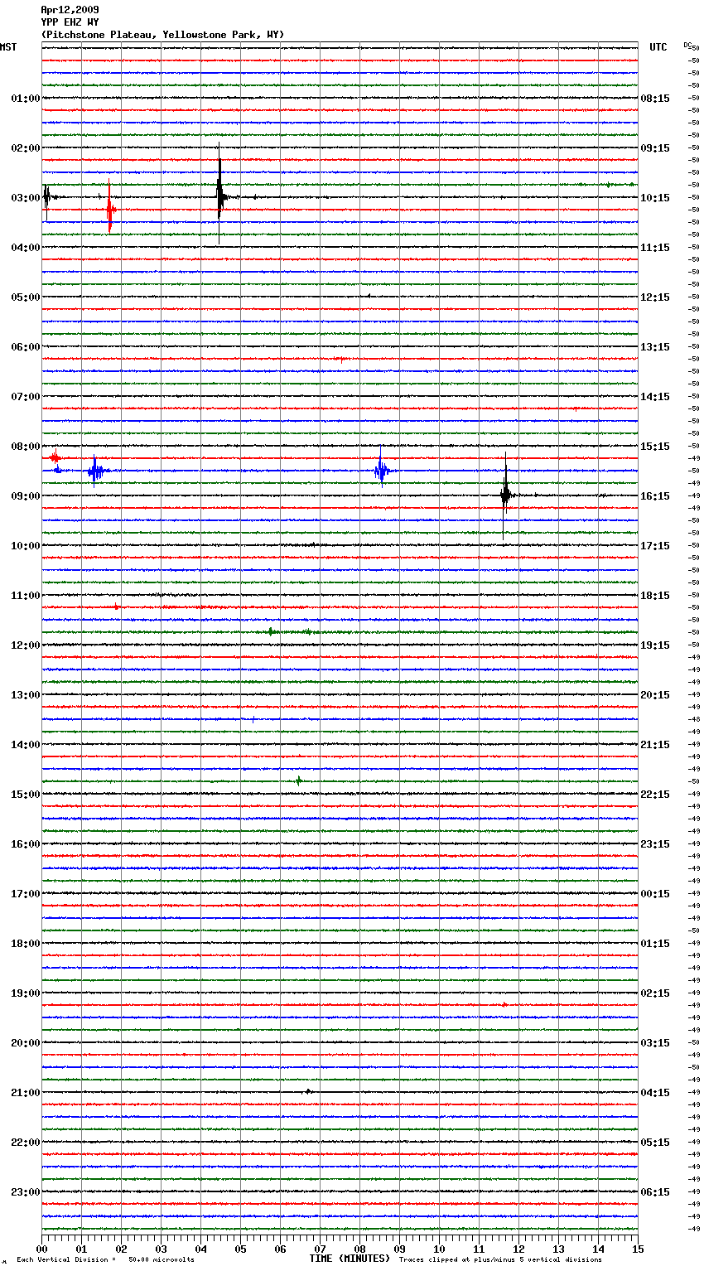This screenshot has height=1271, width=704.
Task: Select the 13:15 UTC time label
Action: pos(655,347)
